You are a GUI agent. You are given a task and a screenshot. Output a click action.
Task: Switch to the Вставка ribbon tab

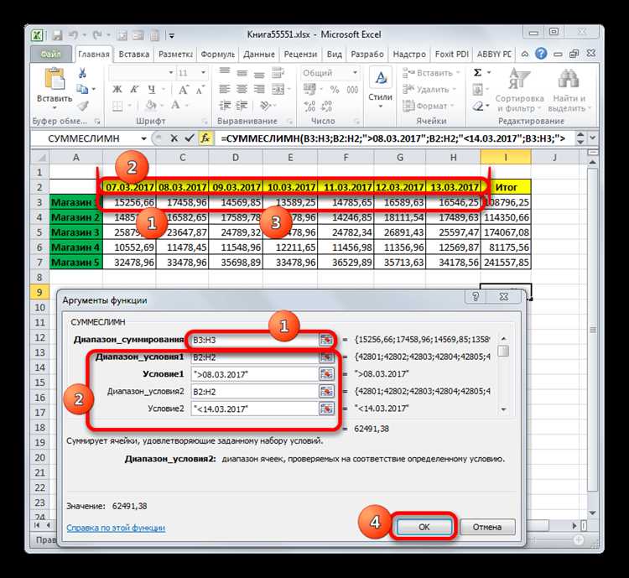[134, 55]
